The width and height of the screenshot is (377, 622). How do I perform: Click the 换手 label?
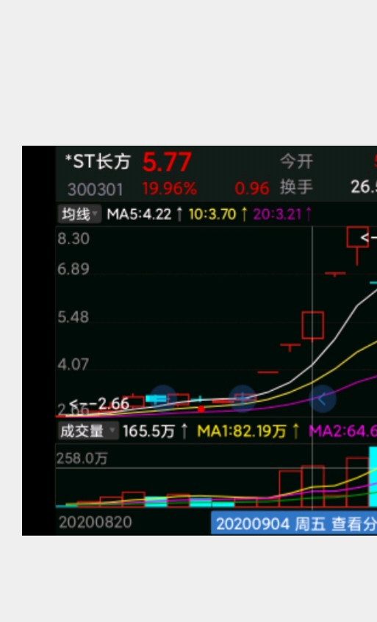[x=297, y=187]
